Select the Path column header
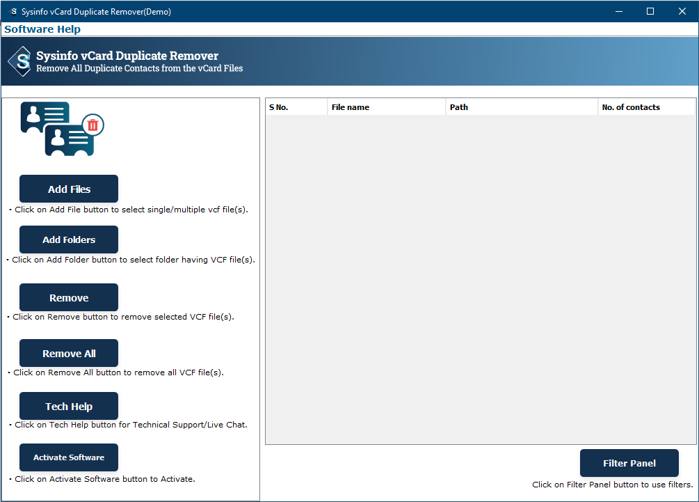Screen dimensions: 699x502 (522, 107)
